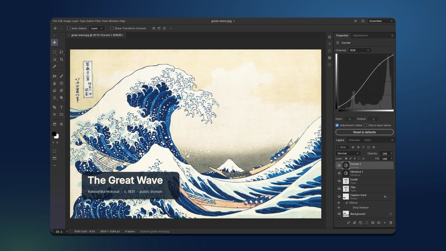Select the Clone Stamp tool

click(x=54, y=83)
